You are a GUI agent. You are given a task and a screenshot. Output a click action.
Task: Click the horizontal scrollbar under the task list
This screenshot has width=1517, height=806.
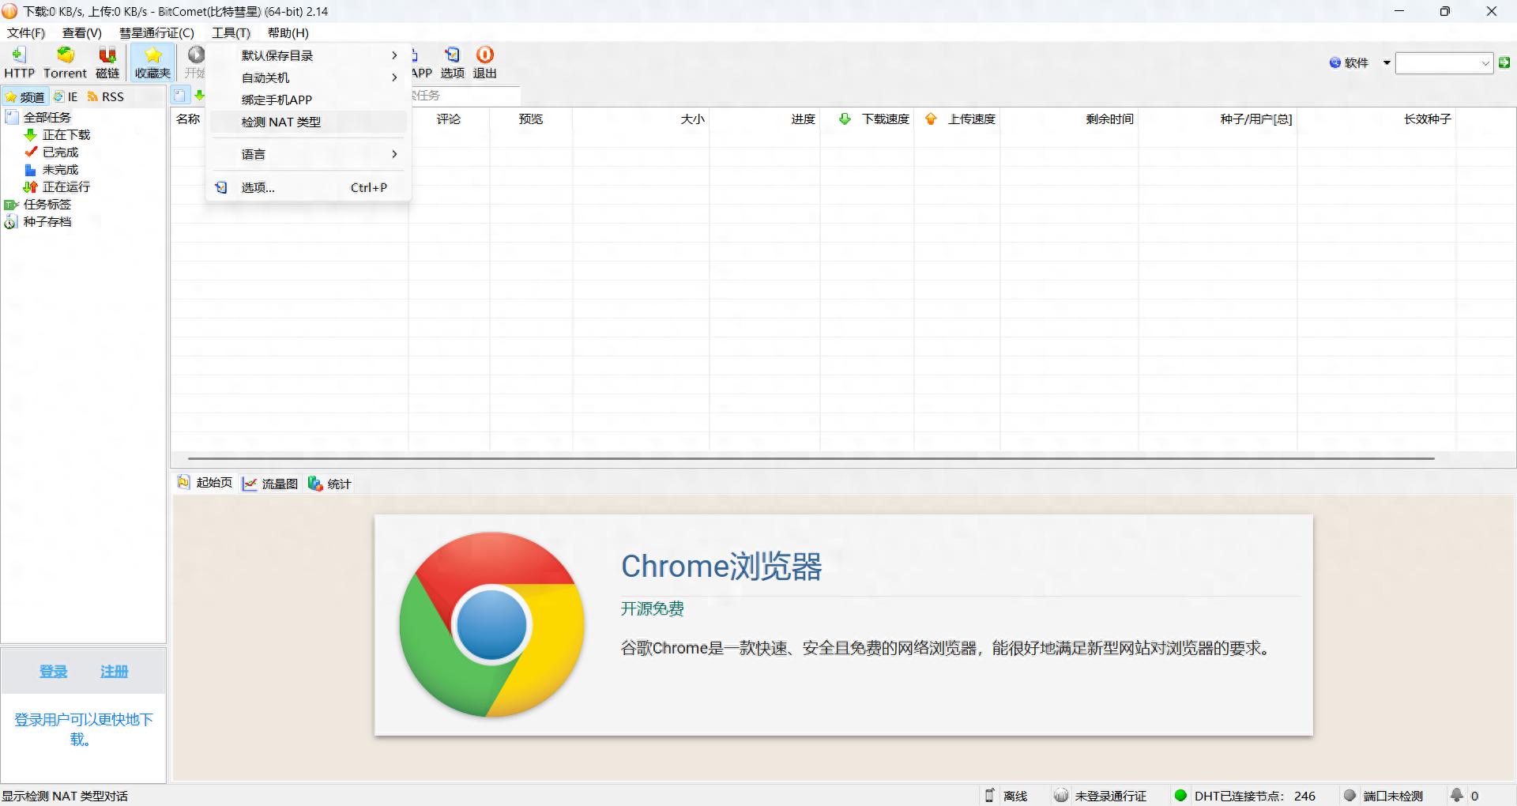tap(811, 458)
